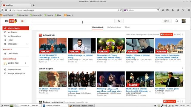The width and height of the screenshot is (191, 107).
Task: Reload the page with refresh icon
Action: 121,10
